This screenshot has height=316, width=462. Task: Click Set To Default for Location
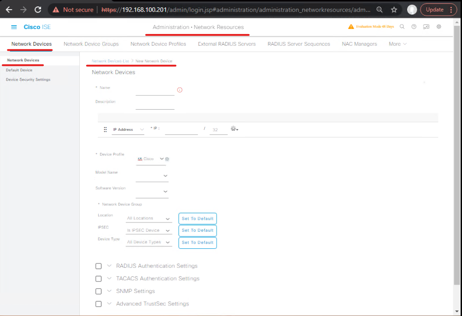(x=198, y=219)
